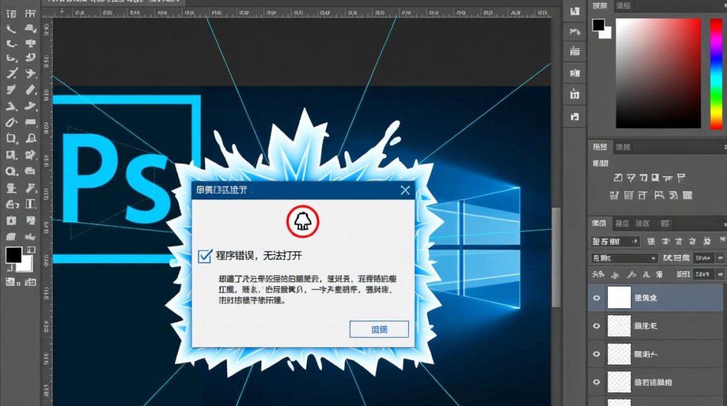Swap the foreground and background colors
727x406 pixels.
[30, 250]
